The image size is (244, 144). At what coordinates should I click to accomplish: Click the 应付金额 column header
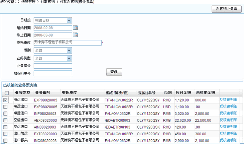pos(183,92)
